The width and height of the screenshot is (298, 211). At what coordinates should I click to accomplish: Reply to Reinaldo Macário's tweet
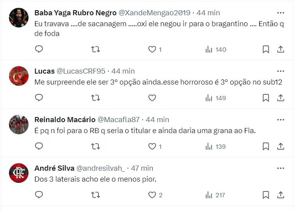coord(39,146)
